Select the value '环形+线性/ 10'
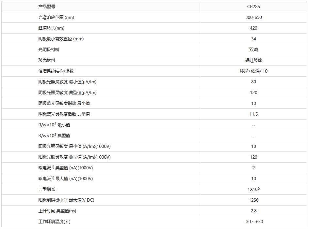309x229 pixels. click(253, 71)
